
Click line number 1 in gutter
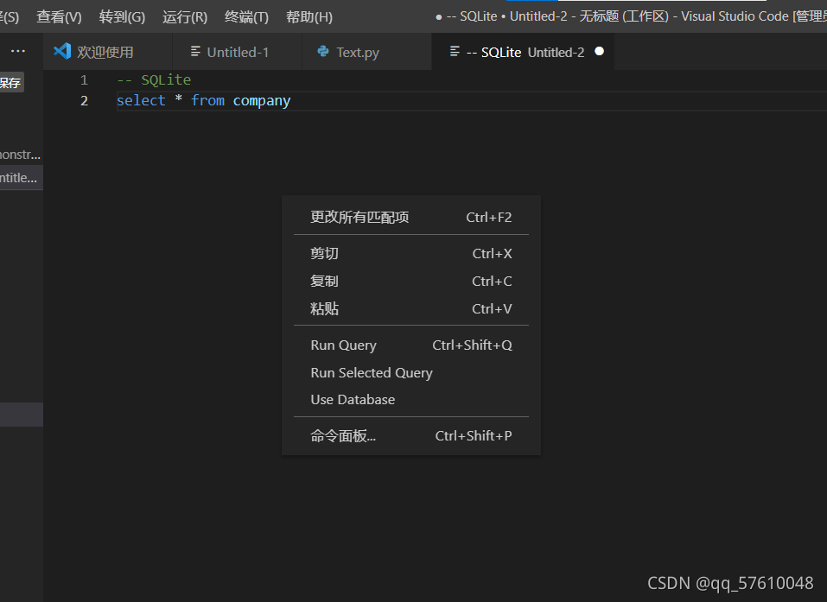[x=84, y=80]
